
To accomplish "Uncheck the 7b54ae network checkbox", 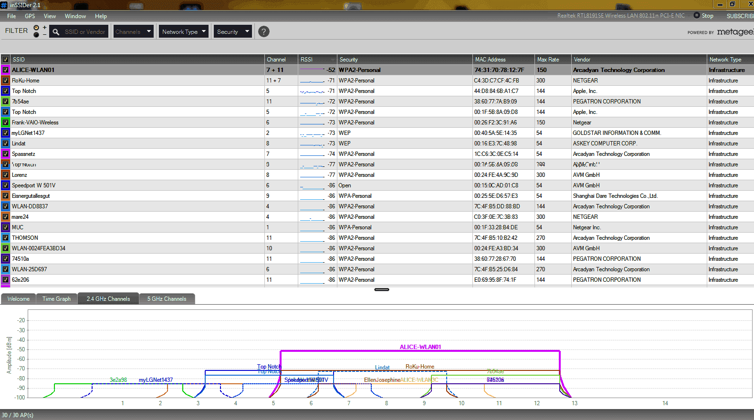I will point(6,102).
